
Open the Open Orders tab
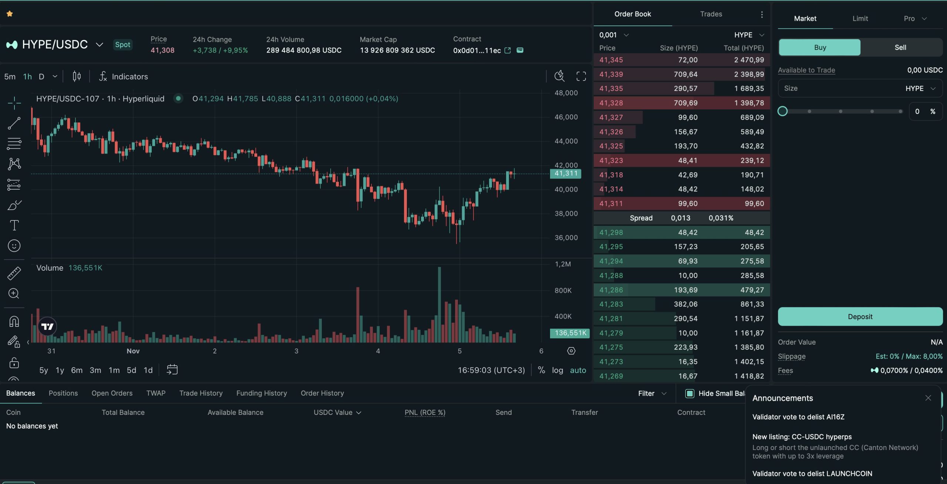pos(112,393)
